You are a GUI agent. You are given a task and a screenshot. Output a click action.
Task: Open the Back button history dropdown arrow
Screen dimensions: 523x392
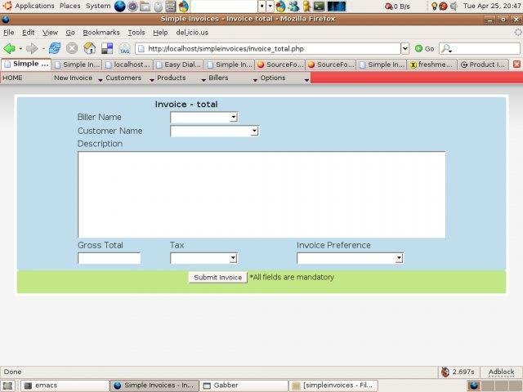pos(20,49)
